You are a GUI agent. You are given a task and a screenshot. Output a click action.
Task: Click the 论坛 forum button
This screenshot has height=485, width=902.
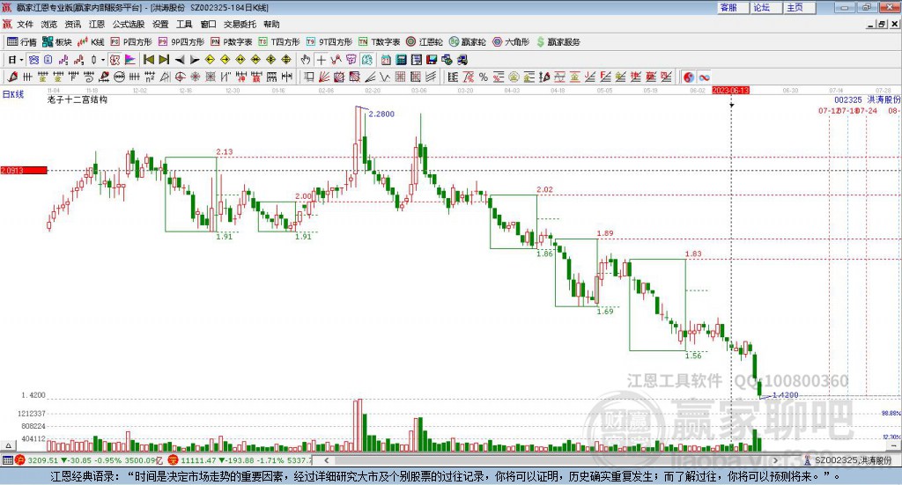point(765,7)
